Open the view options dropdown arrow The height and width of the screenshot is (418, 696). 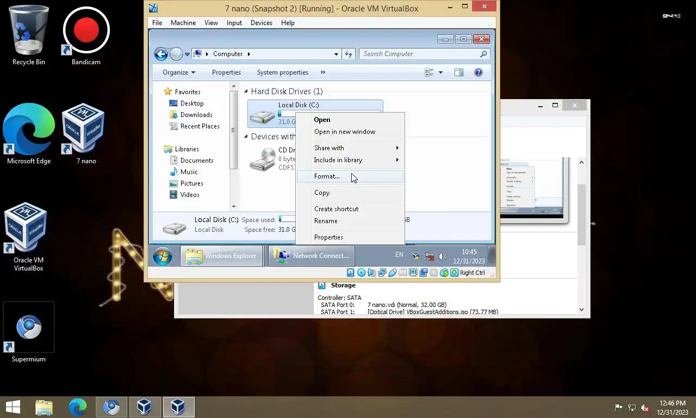click(440, 72)
